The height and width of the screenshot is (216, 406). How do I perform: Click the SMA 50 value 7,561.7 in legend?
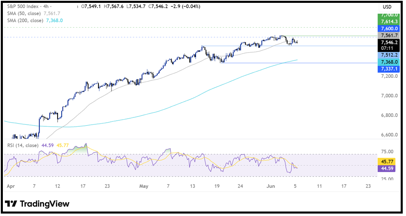(x=52, y=13)
